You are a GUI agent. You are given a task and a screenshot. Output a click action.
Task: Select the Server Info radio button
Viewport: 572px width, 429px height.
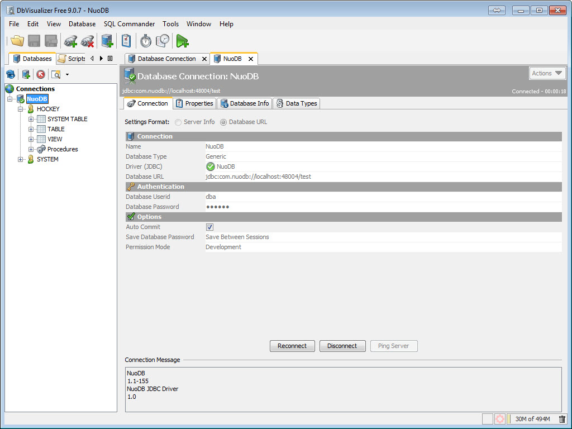pos(178,122)
